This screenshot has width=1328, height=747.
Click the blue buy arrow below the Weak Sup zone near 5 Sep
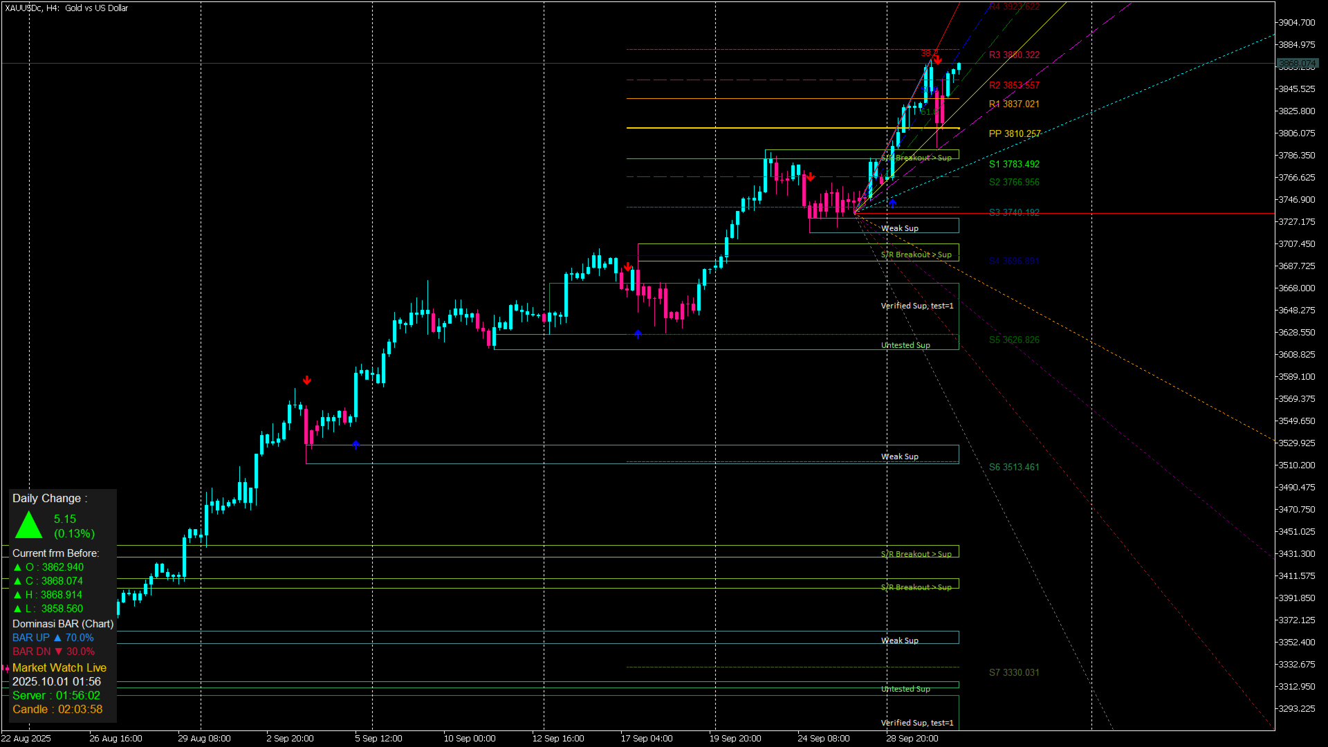click(x=356, y=445)
